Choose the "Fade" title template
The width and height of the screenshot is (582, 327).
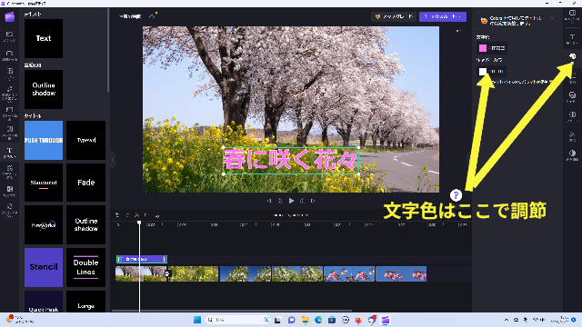coord(85,183)
